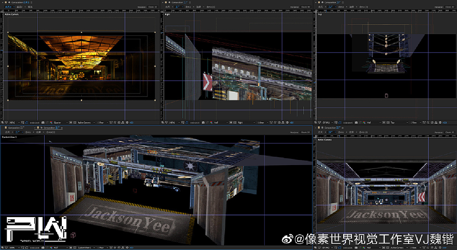Select Composition 工厂 tab in Top view panel
457x250 pixels.
pyautogui.click(x=333, y=2)
